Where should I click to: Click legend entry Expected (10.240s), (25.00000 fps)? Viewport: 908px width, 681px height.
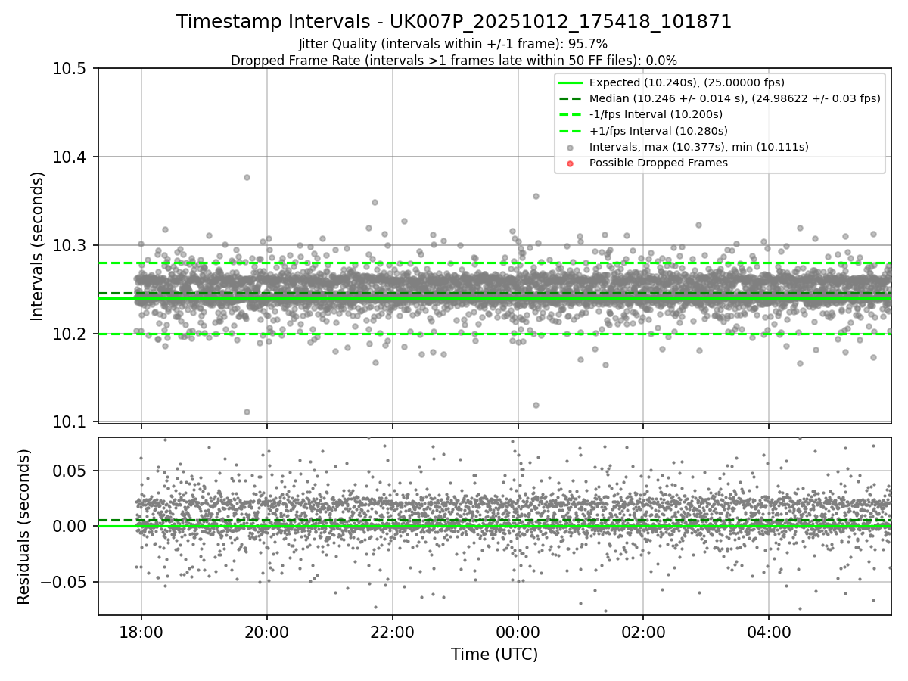[x=687, y=82]
